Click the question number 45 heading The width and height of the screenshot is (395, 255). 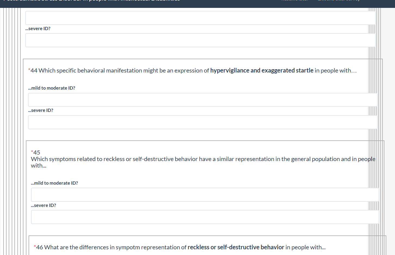tap(37, 153)
